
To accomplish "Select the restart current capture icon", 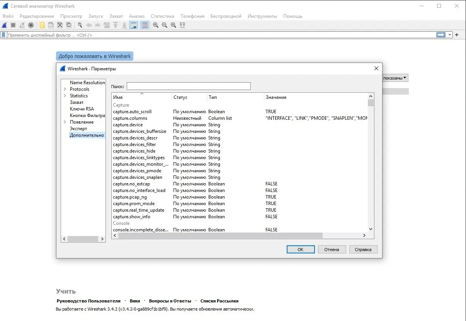I will click(22, 25).
